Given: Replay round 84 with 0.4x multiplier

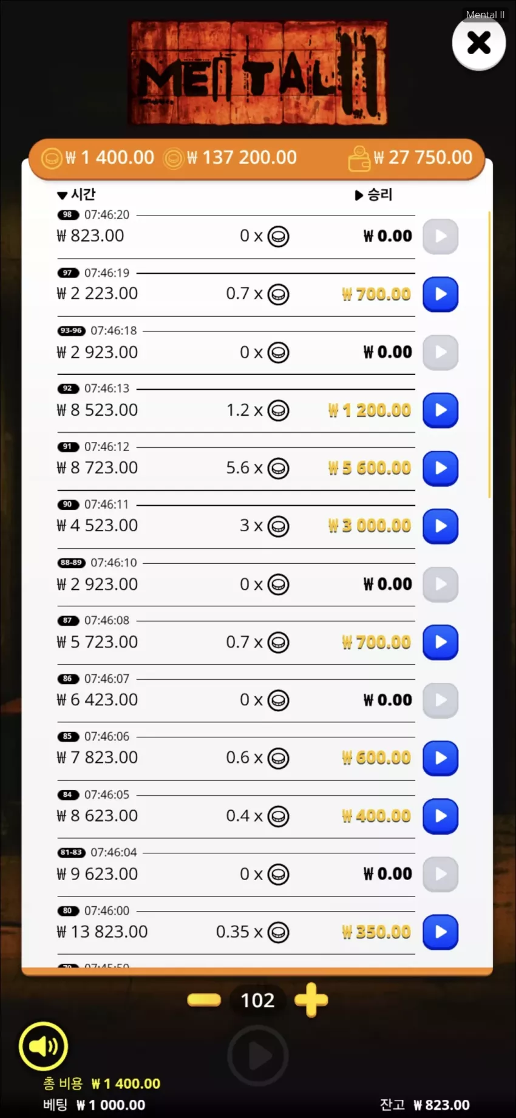Looking at the screenshot, I should click(440, 816).
